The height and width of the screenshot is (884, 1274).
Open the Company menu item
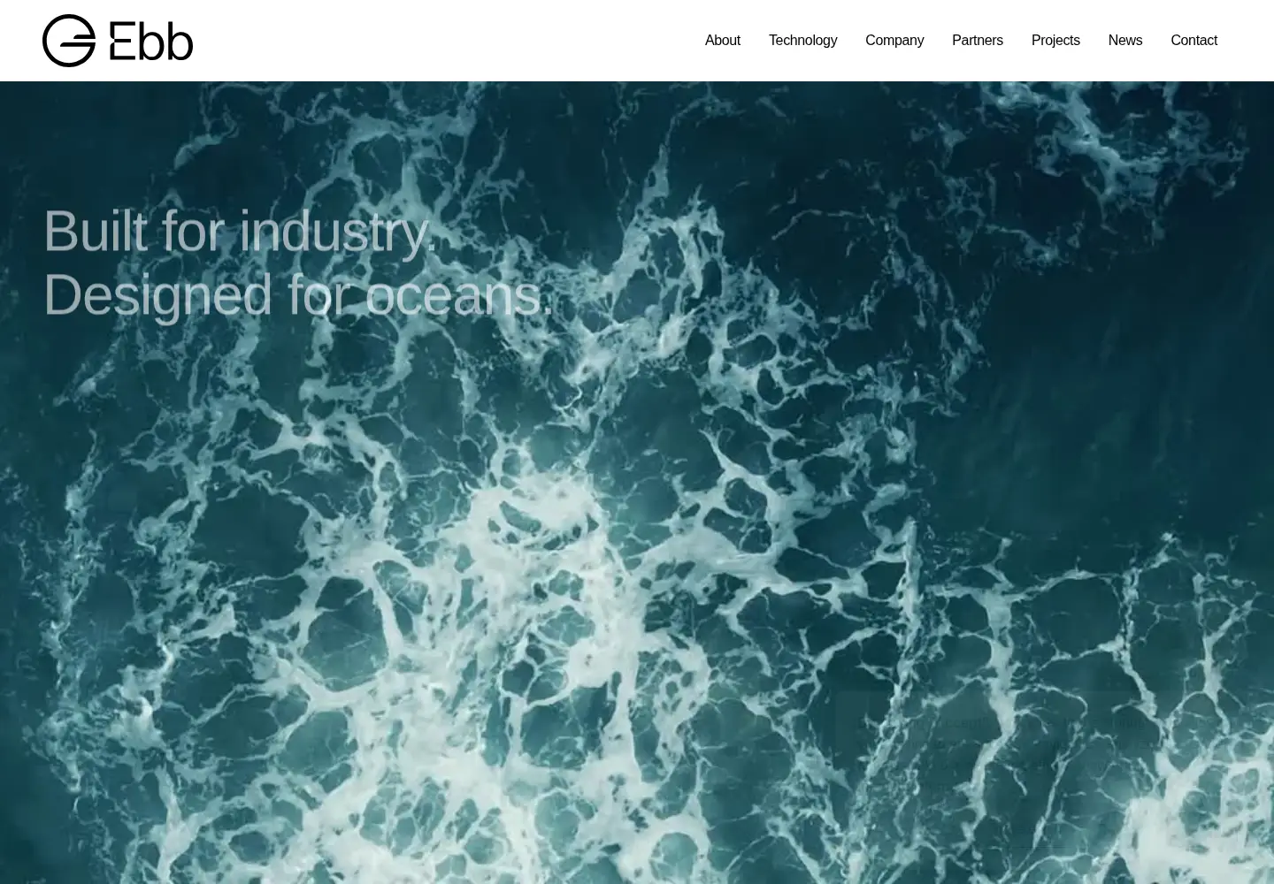pos(894,41)
